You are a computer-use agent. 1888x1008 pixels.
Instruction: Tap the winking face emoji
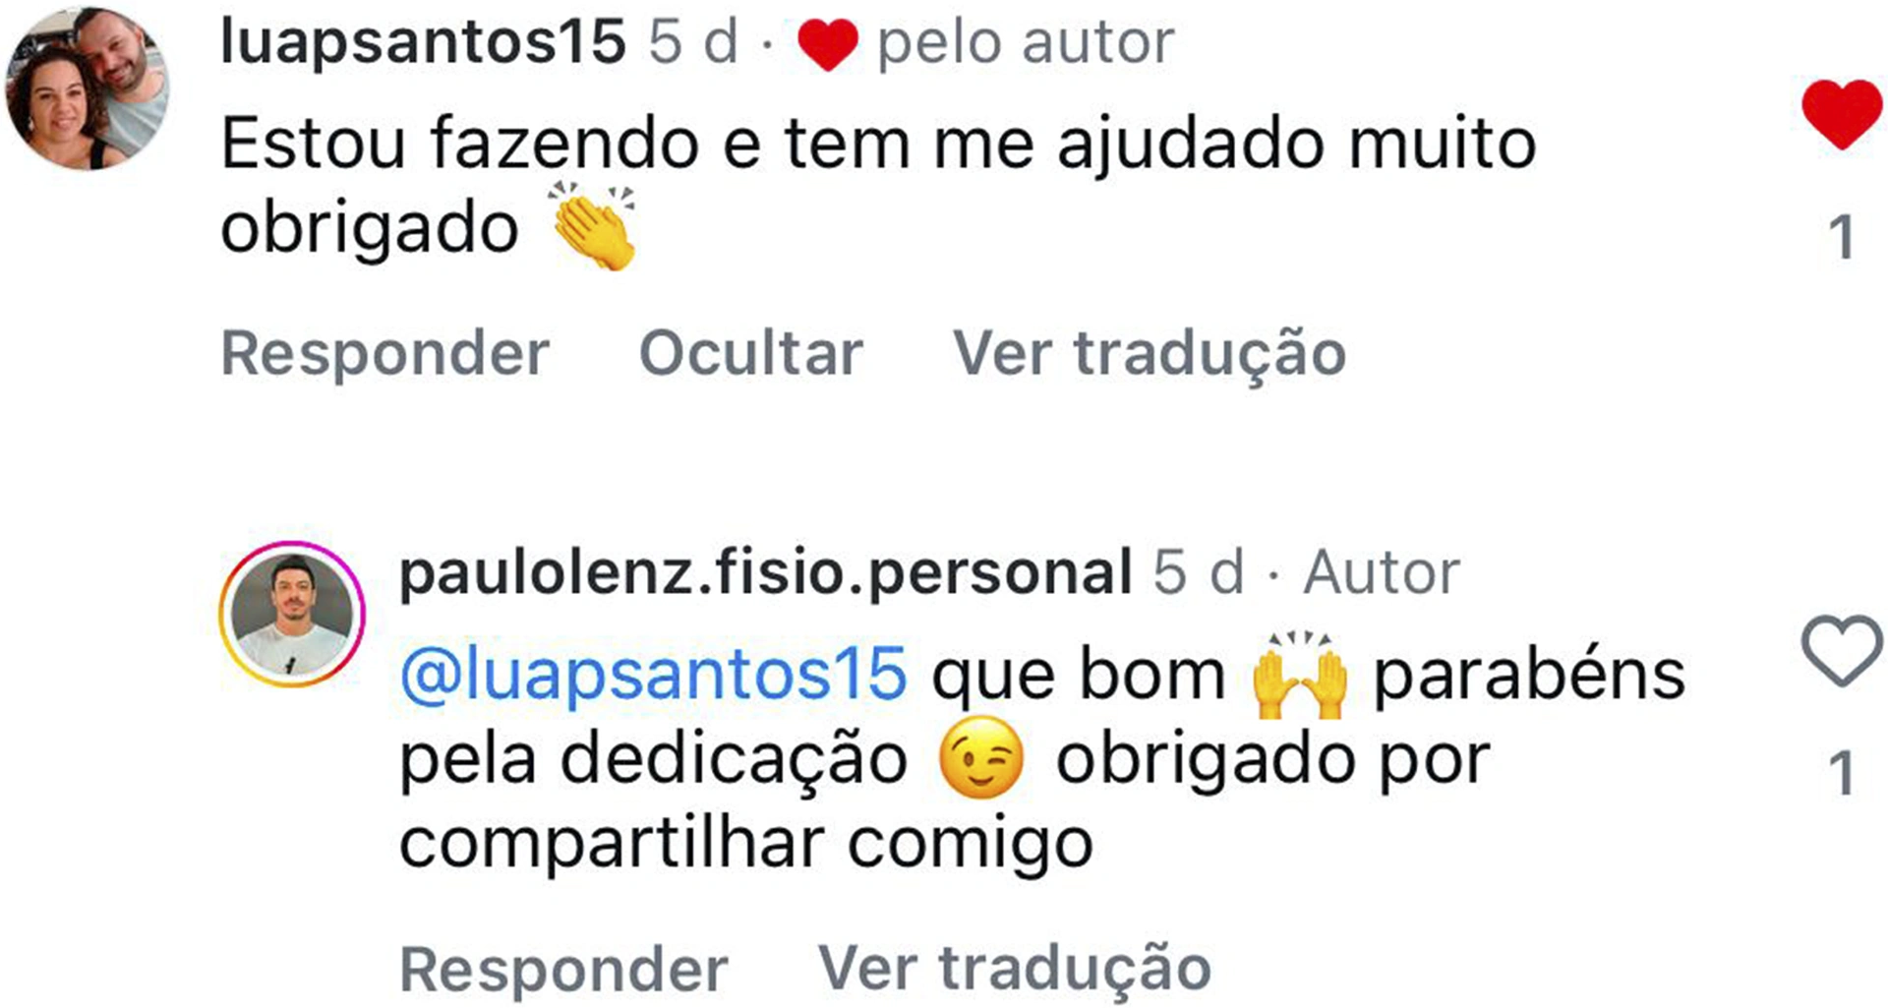coord(981,758)
